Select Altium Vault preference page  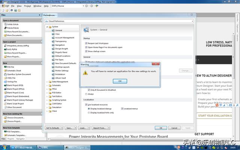tap(60, 78)
